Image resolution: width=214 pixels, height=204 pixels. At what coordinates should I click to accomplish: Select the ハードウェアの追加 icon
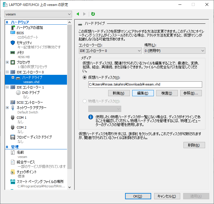click(x=13, y=28)
